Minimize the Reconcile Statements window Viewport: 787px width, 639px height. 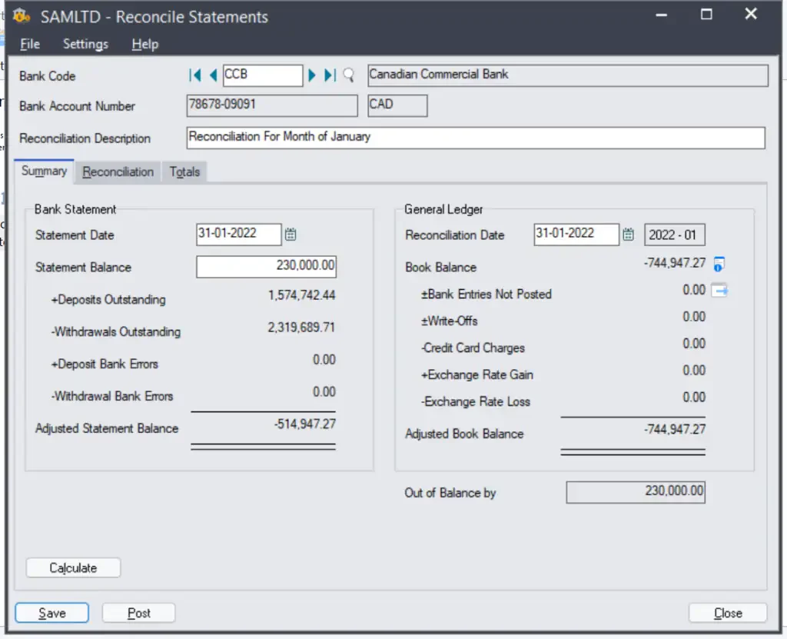[x=662, y=15]
